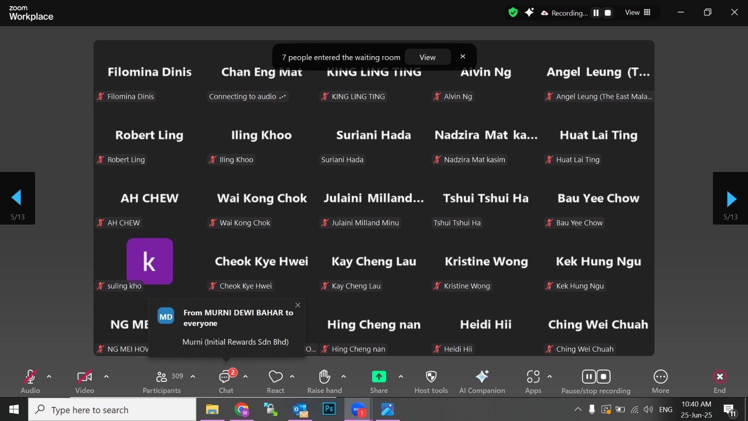Expand video options arrow next to Video
The image size is (748, 421).
pos(106,377)
